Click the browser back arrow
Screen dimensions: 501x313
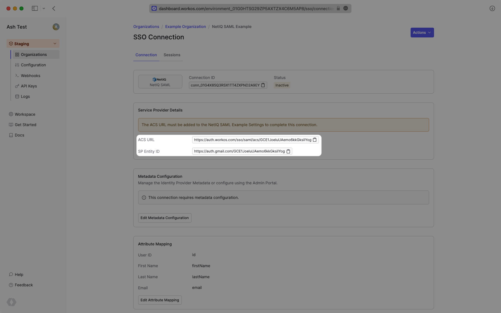click(54, 8)
